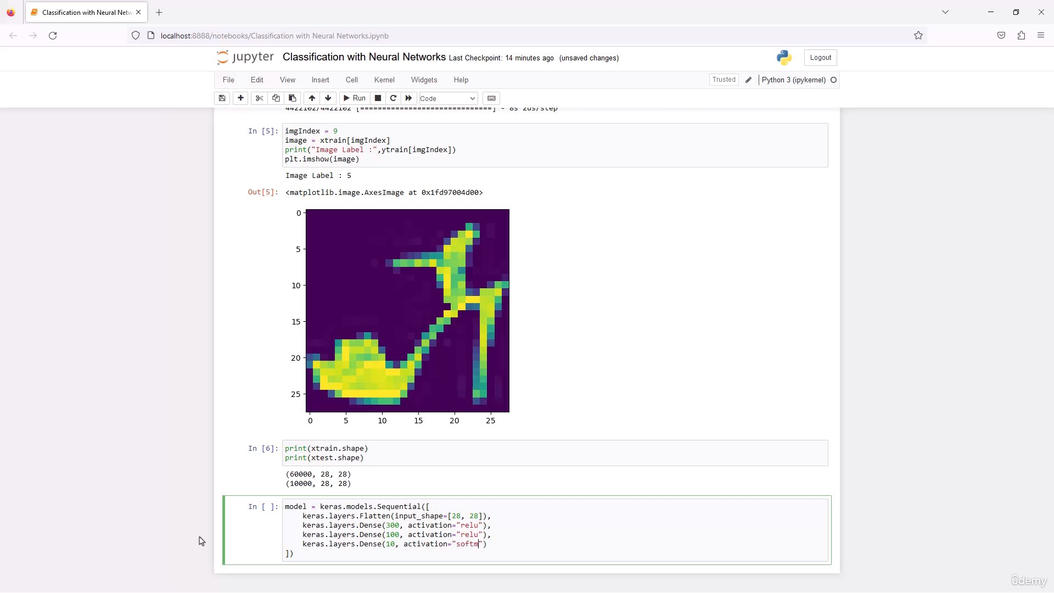
Task: Open the Widgets menu
Action: 424,80
